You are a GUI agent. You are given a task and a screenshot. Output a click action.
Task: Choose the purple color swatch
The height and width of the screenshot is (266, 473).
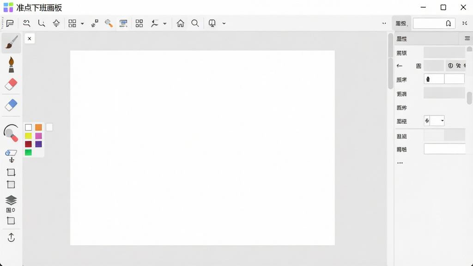point(38,144)
